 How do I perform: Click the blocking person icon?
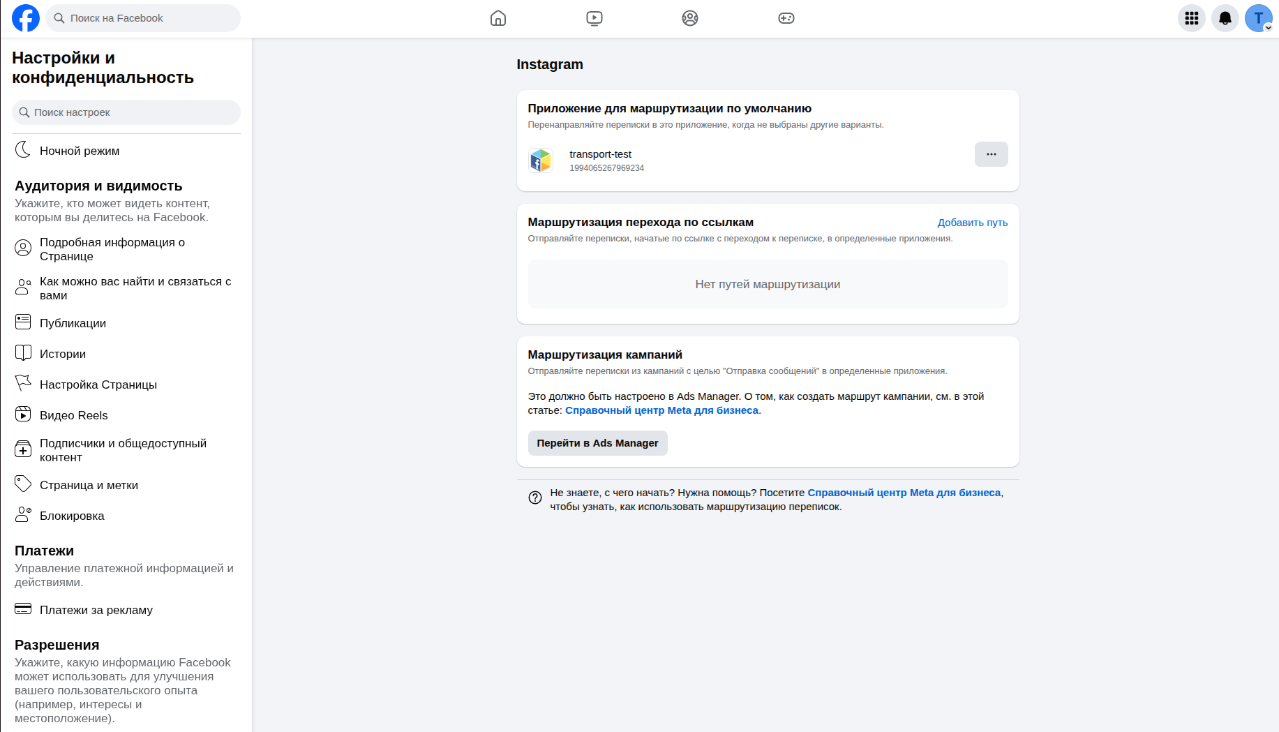(x=23, y=514)
